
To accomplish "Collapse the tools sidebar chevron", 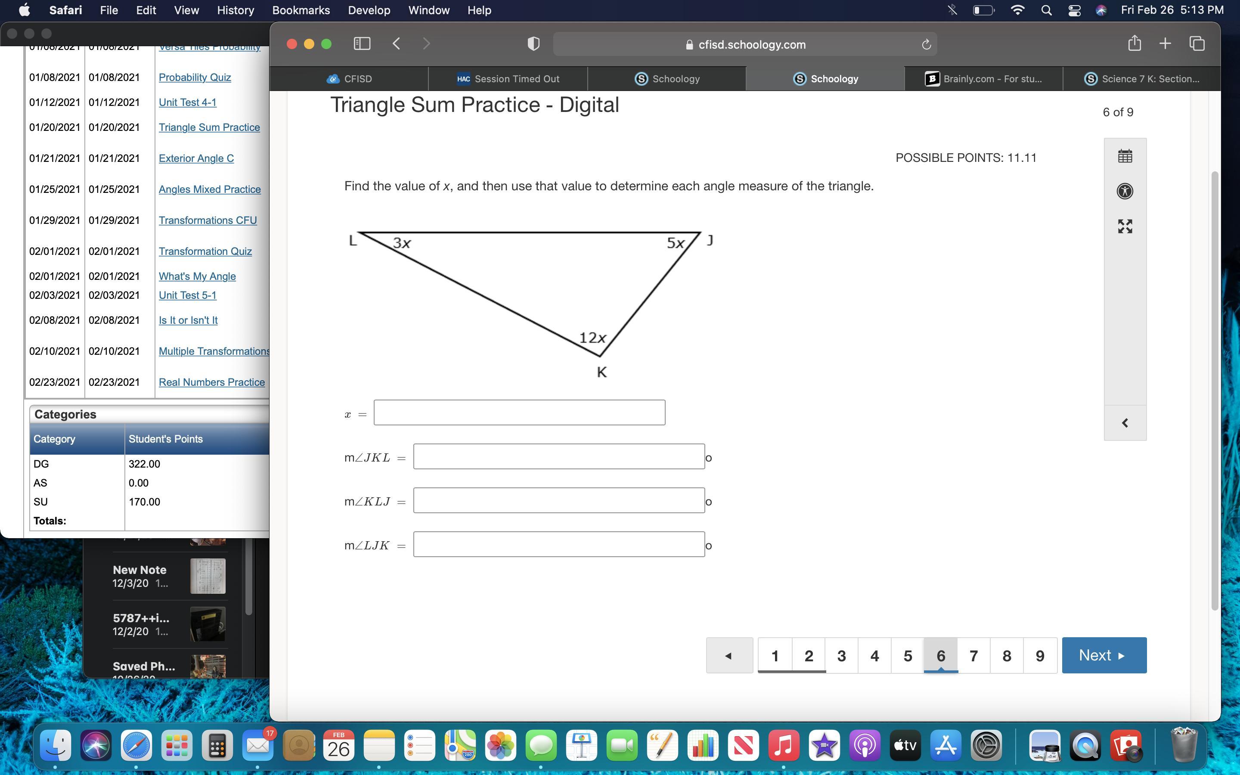I will click(1125, 423).
